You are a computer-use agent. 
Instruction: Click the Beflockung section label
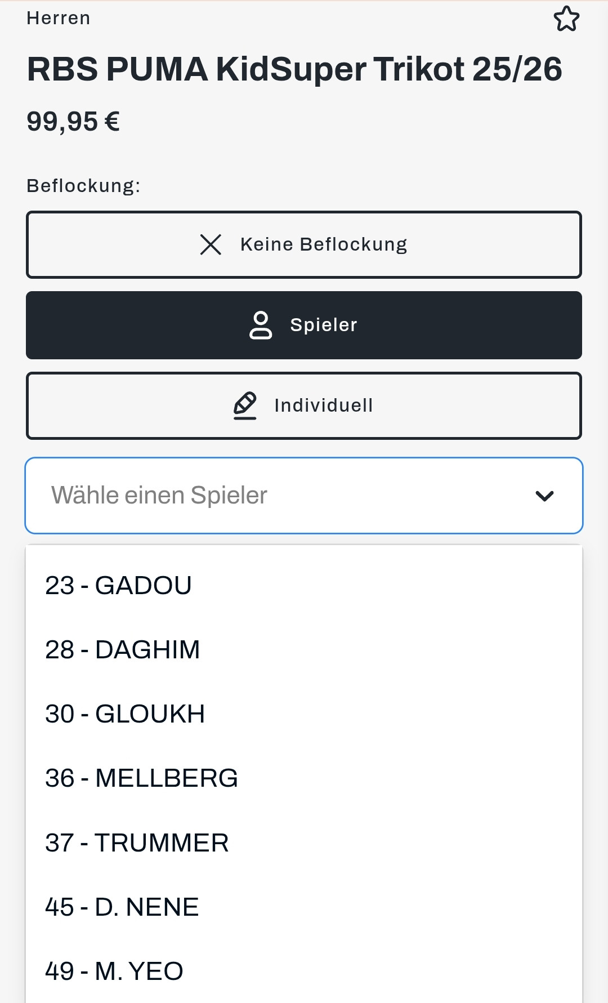pos(83,186)
